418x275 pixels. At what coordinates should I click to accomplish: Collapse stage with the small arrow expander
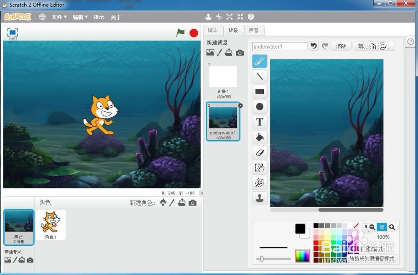pyautogui.click(x=201, y=193)
